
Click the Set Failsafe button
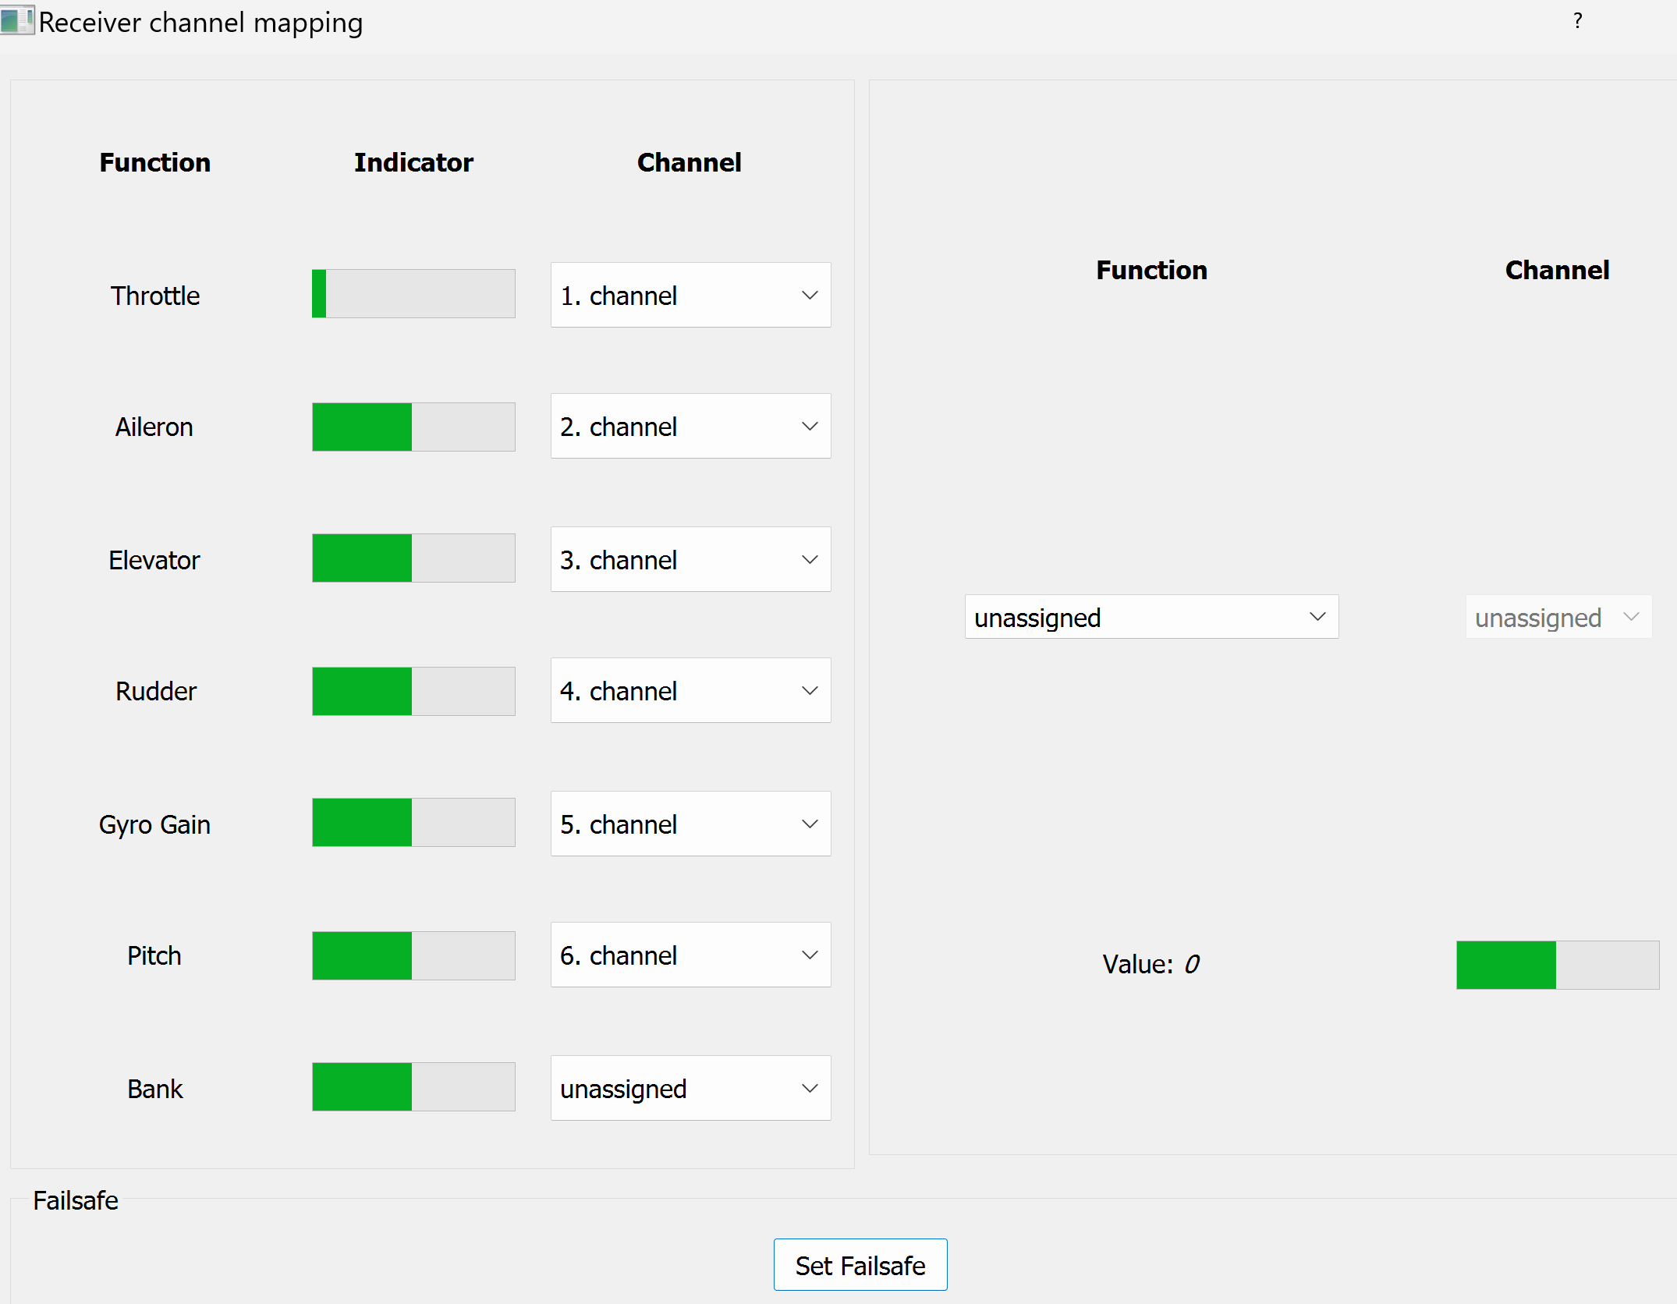pyautogui.click(x=860, y=1265)
